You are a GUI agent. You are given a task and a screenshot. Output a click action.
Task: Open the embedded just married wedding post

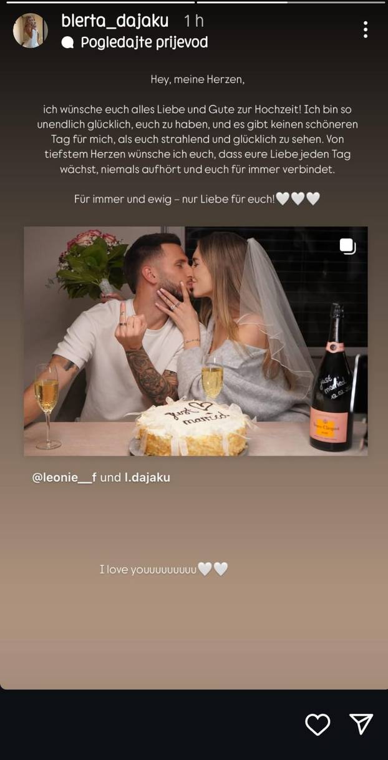[x=195, y=341]
